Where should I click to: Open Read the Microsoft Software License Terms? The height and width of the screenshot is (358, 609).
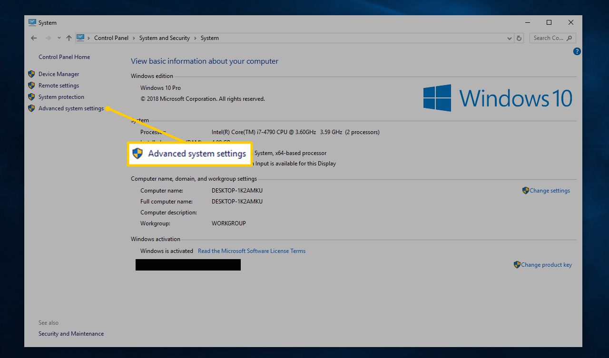pos(252,251)
